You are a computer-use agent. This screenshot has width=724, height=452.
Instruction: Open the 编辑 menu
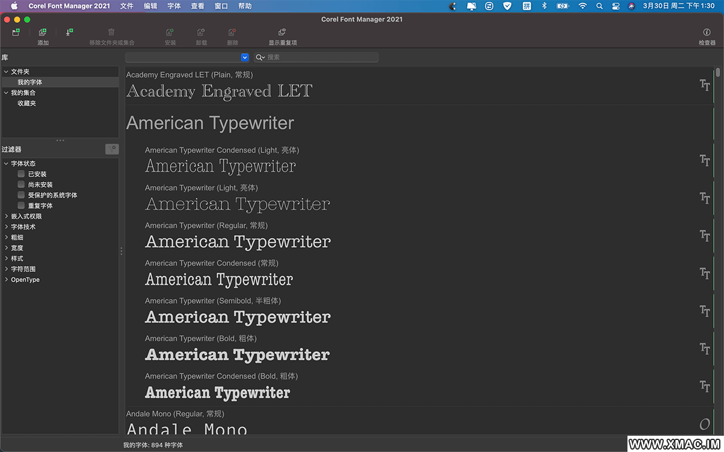(x=150, y=5)
